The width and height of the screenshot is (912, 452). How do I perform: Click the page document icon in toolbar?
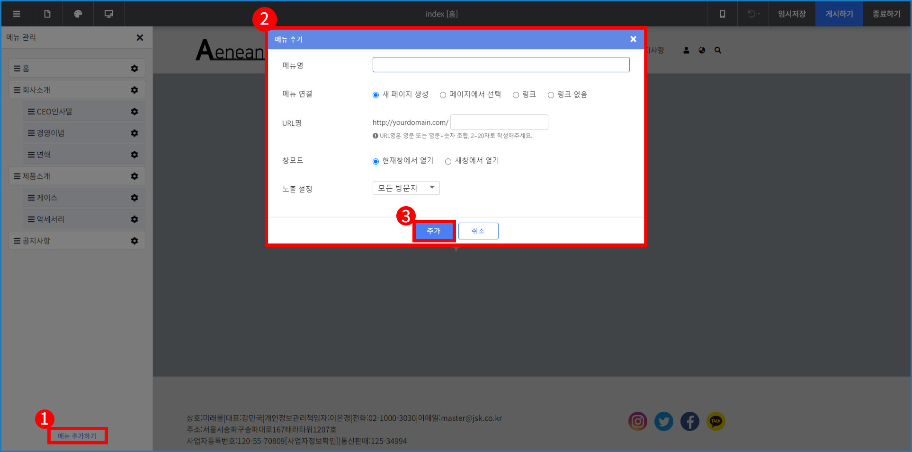(47, 14)
